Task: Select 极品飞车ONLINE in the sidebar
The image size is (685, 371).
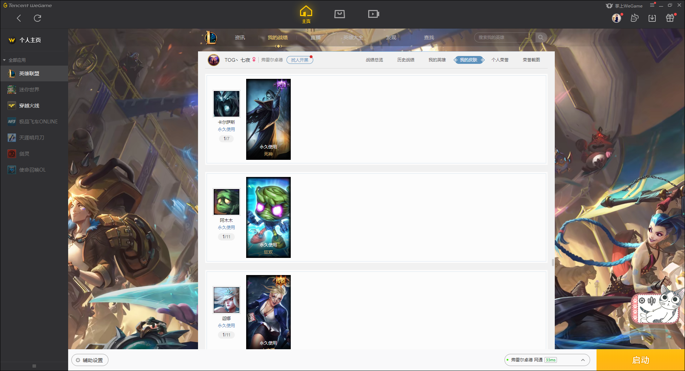Action: pyautogui.click(x=34, y=122)
